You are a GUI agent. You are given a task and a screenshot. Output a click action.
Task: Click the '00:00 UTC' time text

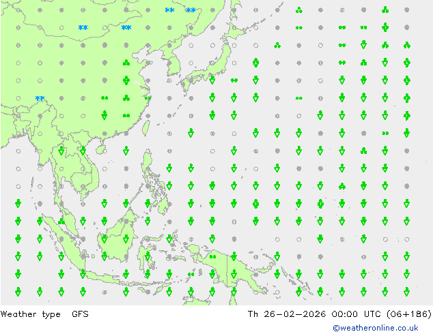pos(357,314)
